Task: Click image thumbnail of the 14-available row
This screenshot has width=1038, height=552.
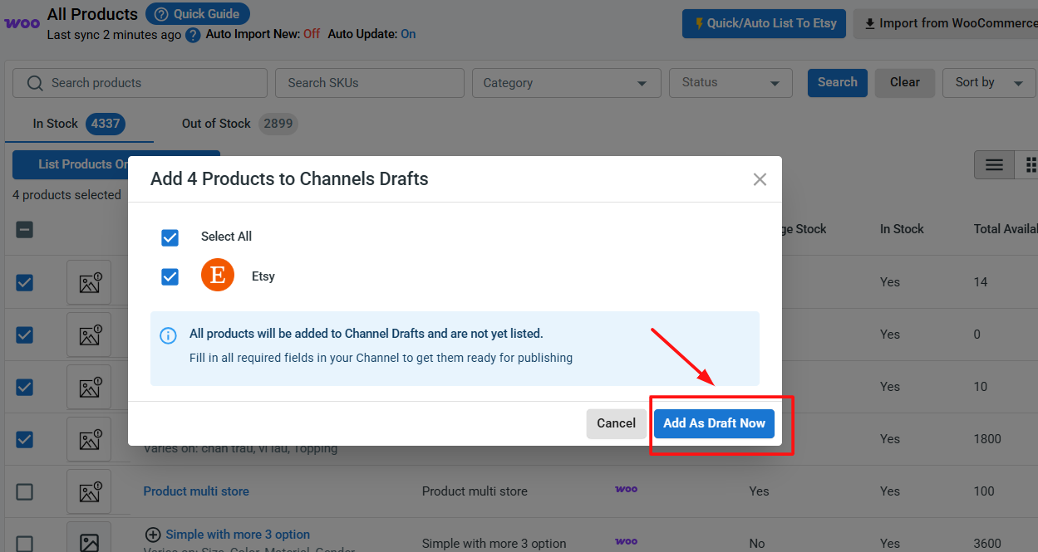Action: click(89, 283)
